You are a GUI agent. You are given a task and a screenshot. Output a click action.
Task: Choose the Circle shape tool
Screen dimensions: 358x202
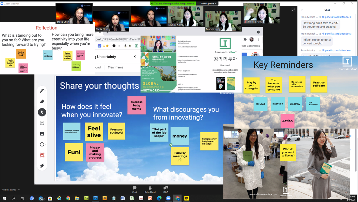coord(42,144)
